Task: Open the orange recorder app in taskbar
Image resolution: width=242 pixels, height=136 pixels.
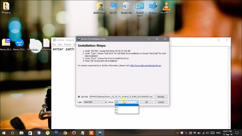Action: (x=91, y=133)
